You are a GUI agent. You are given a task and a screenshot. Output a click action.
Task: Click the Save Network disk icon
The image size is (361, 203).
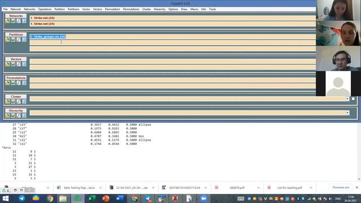click(13, 21)
